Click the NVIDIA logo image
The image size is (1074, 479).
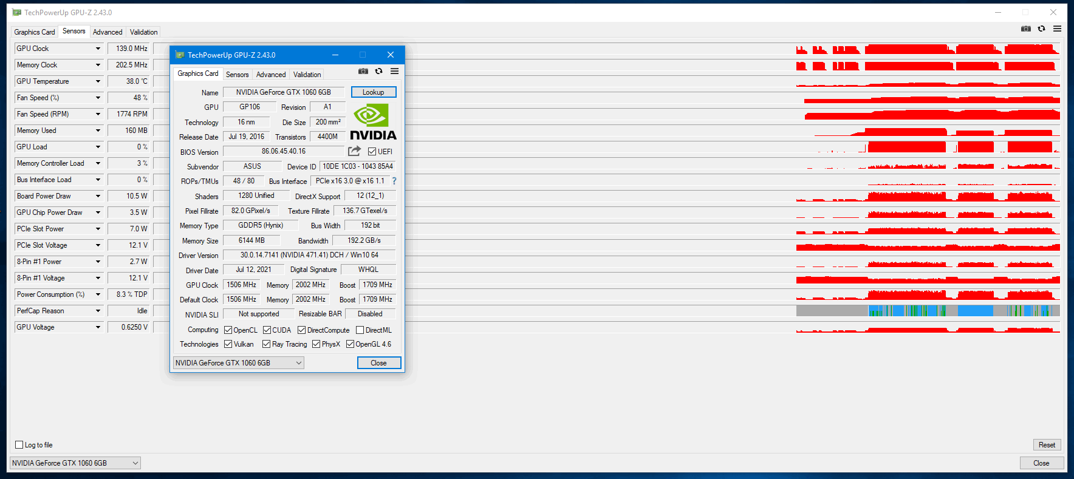point(373,122)
